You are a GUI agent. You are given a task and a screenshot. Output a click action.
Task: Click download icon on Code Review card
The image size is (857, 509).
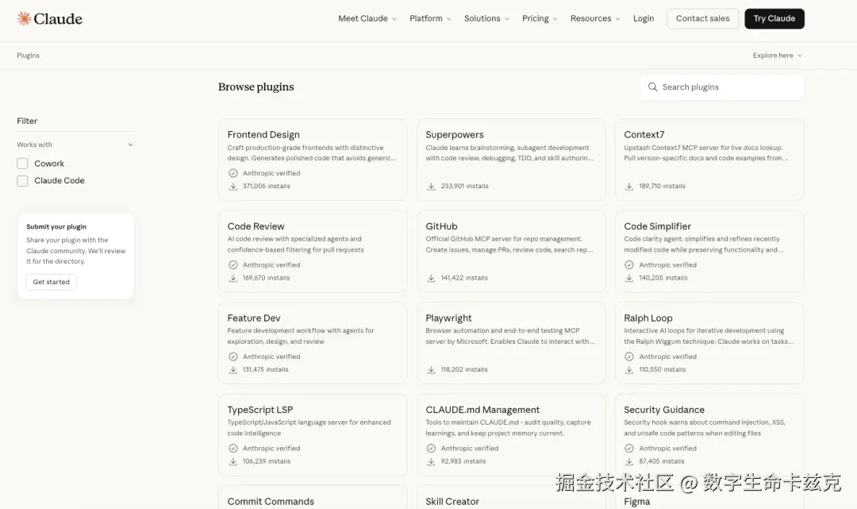233,278
